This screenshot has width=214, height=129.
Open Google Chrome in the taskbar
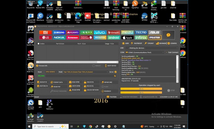(90, 127)
